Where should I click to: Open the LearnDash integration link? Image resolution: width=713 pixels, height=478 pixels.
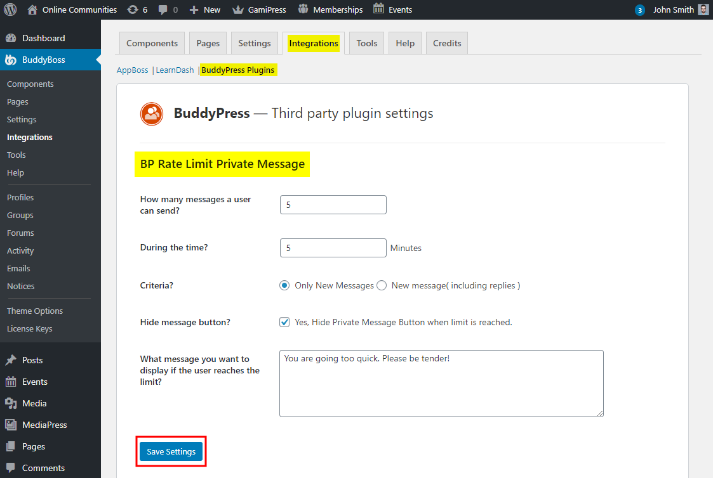(175, 70)
